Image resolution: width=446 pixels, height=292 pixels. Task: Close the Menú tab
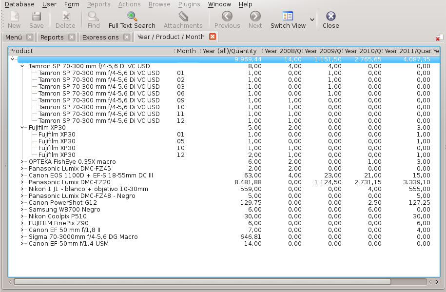[29, 37]
